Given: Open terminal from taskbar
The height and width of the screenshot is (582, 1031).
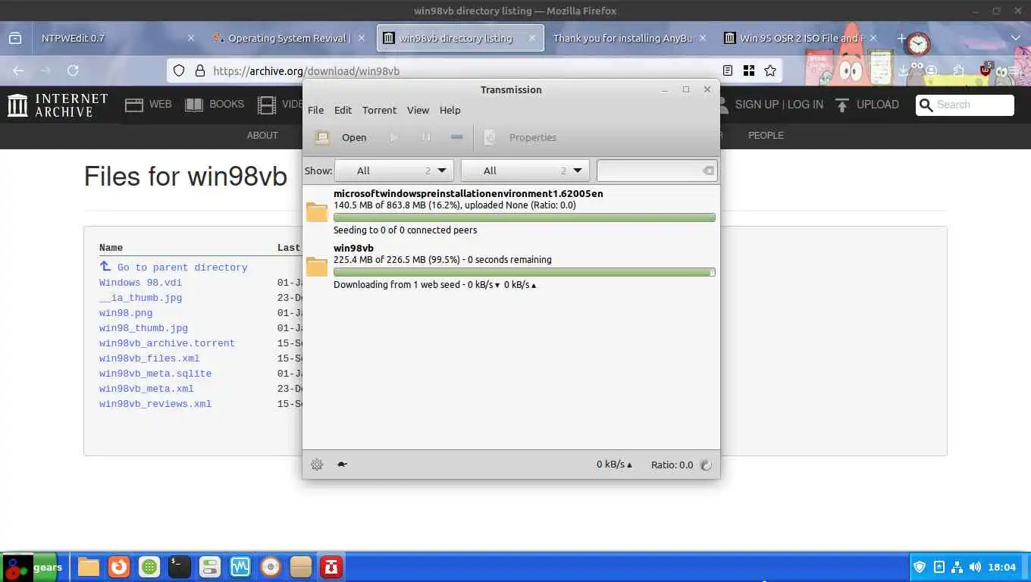Looking at the screenshot, I should point(180,567).
